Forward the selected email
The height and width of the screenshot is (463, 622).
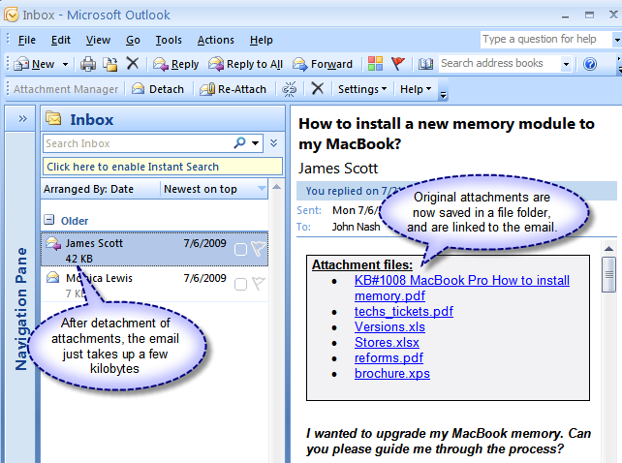(323, 64)
